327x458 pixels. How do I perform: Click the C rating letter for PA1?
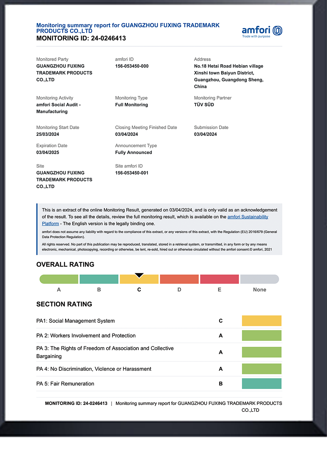click(221, 321)
